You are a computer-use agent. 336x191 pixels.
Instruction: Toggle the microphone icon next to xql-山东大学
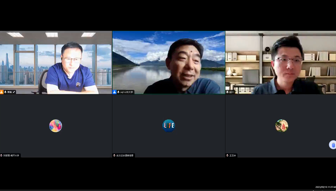pyautogui.click(x=118, y=92)
